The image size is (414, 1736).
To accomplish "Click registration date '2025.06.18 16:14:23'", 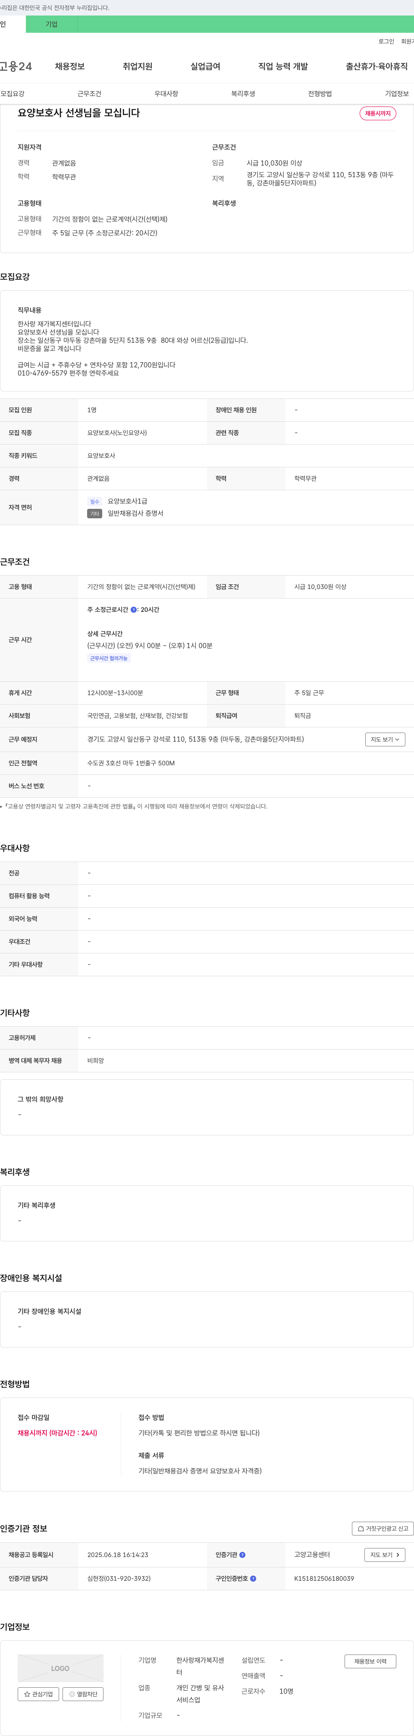I will [x=117, y=1555].
